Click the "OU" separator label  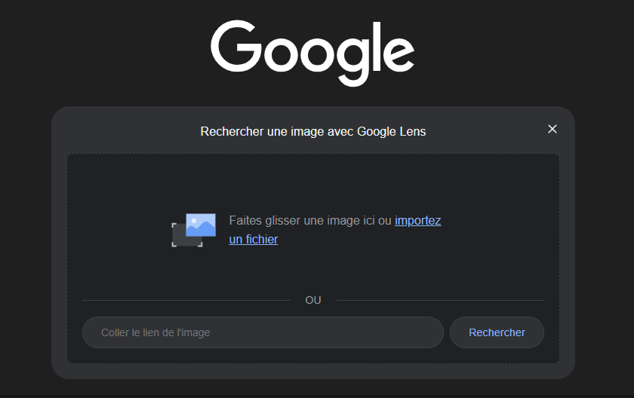click(312, 300)
